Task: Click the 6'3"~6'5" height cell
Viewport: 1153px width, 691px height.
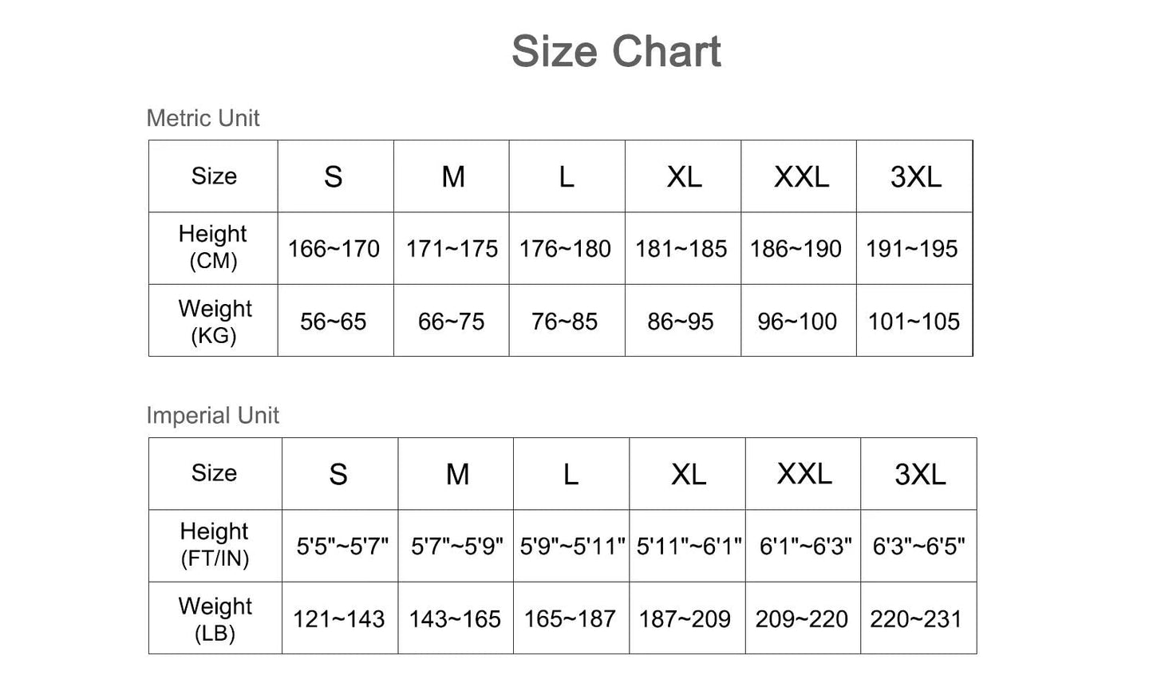Action: [919, 547]
